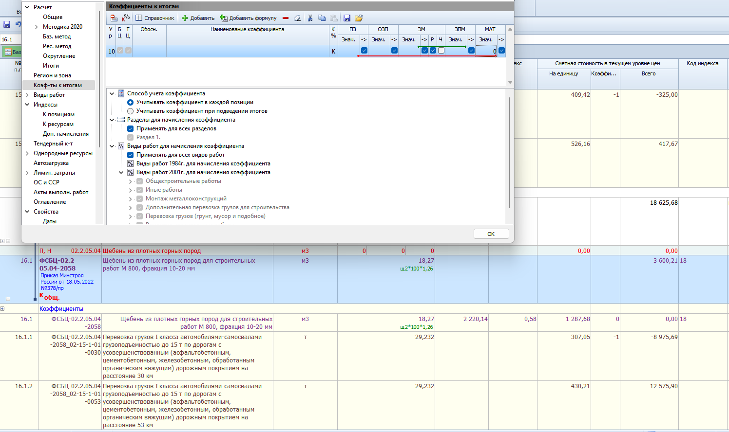Select 'Учитывать коэффициент при подведении итогов' radio
This screenshot has height=432, width=729.
[131, 111]
